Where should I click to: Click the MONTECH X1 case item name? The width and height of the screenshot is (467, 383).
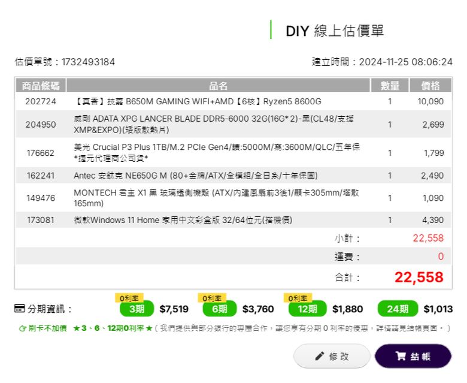216,198
